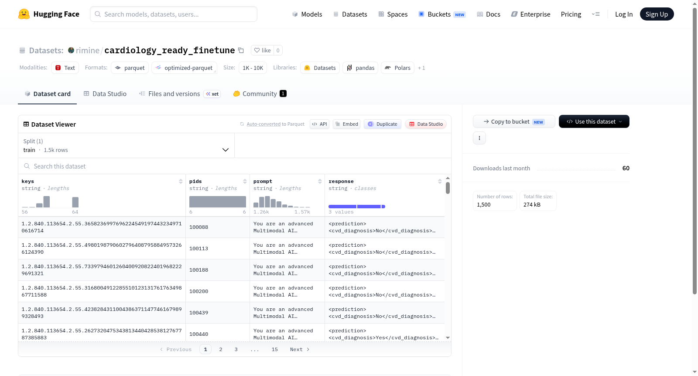
Task: Select the row with pid 100188
Action: click(231, 270)
